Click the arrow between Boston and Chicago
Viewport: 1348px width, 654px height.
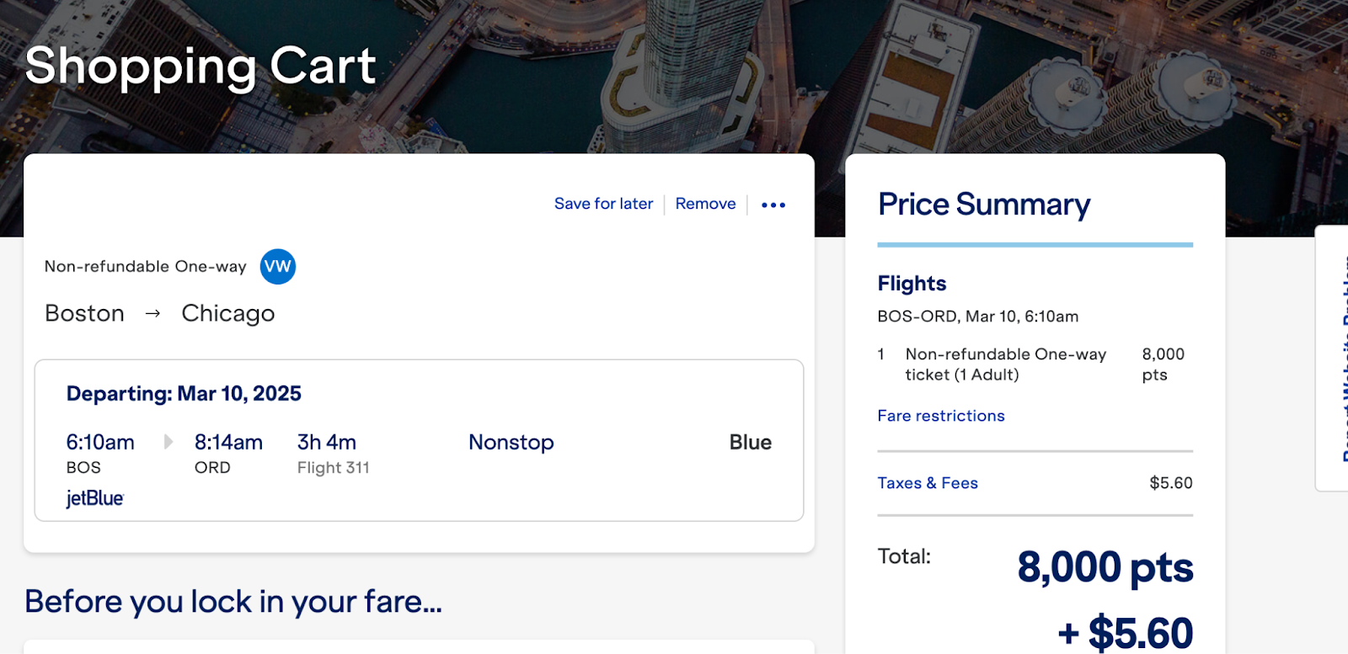[x=152, y=314]
